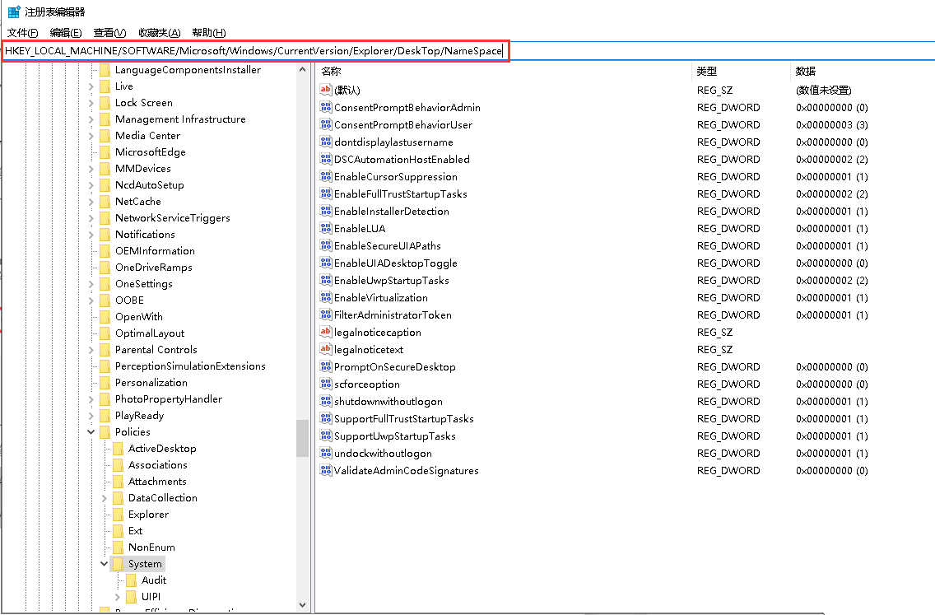Viewport: 935px width, 615px height.
Task: Select the OpenWith tree key
Action: click(139, 317)
